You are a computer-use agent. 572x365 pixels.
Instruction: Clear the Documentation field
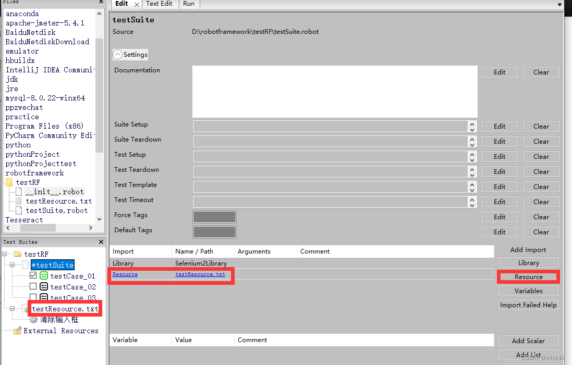(x=541, y=72)
